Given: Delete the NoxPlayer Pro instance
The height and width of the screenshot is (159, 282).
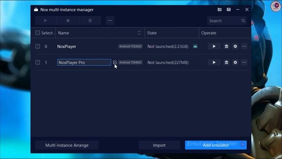Looking at the screenshot, I should (x=226, y=62).
